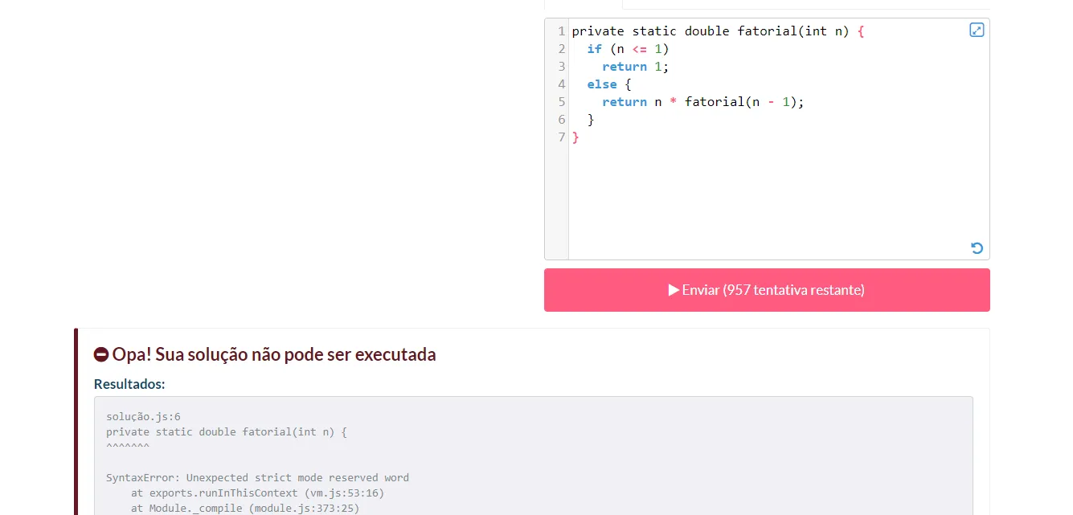
Task: Click the "Opa! Sua solução não pode ser executada" heading
Action: [273, 354]
